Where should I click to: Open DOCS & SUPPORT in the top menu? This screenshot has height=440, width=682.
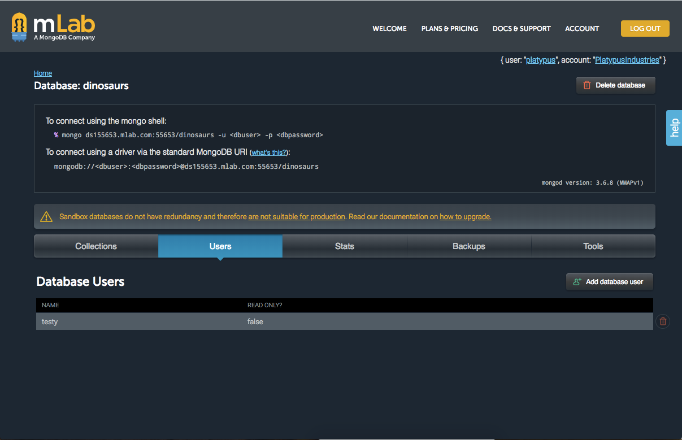click(x=521, y=28)
